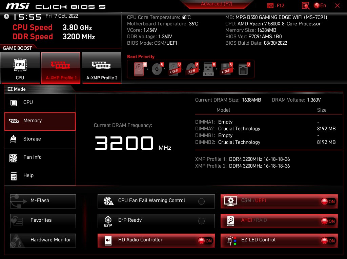The image size is (347, 259).
Task: Close the BIOS with the X button
Action: tap(337, 6)
